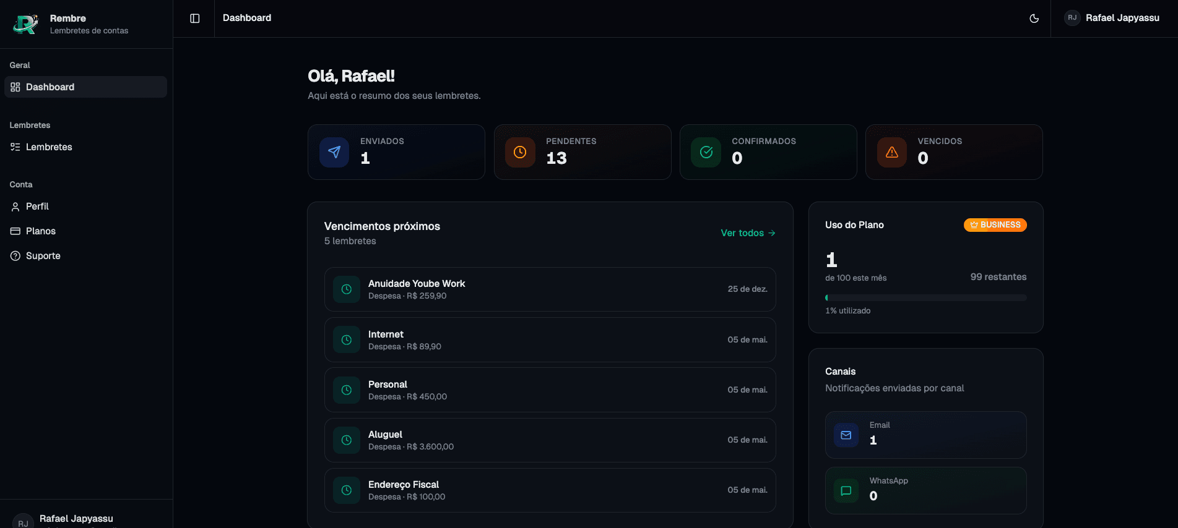Viewport: 1178px width, 528px height.
Task: Open the Planos page
Action: [x=41, y=231]
